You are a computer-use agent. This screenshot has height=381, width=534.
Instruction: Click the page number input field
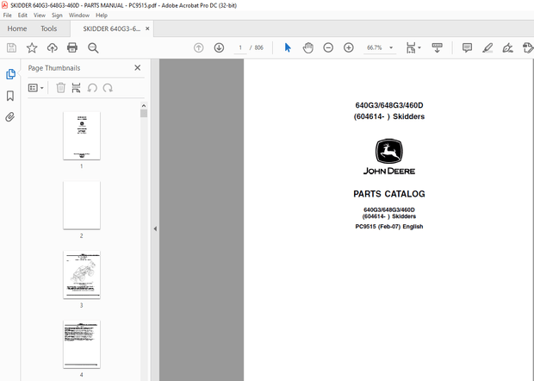point(240,47)
